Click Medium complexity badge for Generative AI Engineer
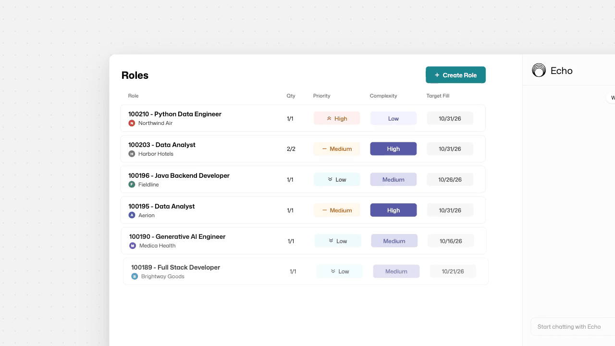Image resolution: width=615 pixels, height=346 pixels. point(394,241)
